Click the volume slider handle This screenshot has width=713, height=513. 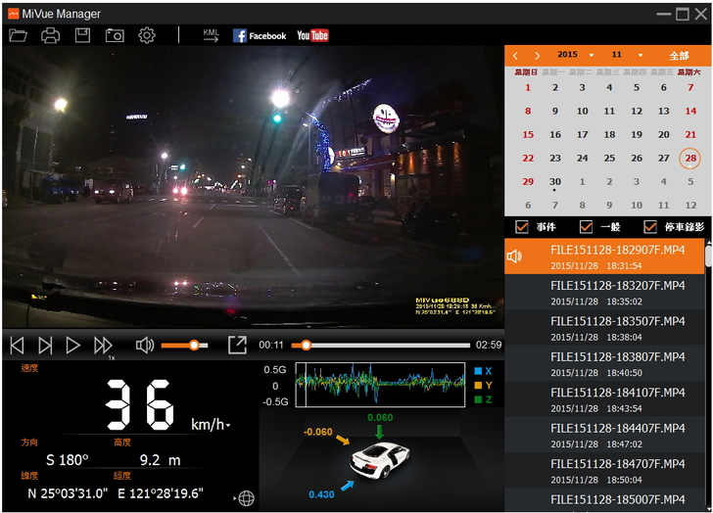[x=194, y=345]
